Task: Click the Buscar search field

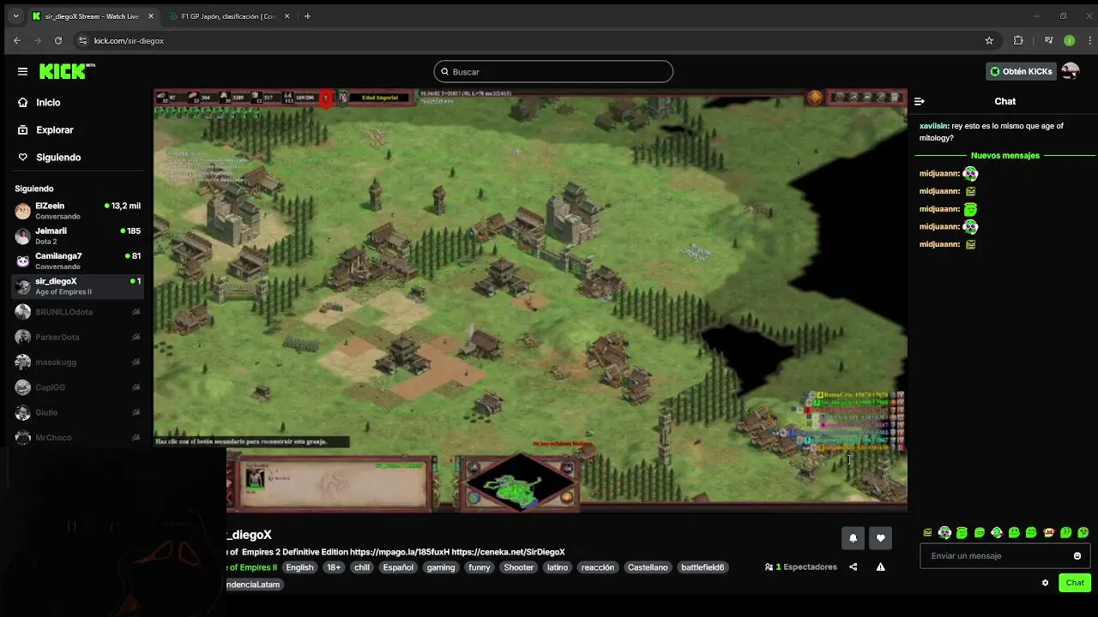Action: tap(553, 72)
